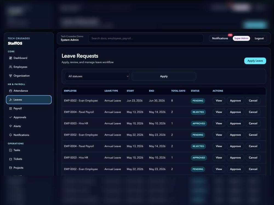The image size is (274, 205).
Task: Open Tasks under Operations
Action: click(29, 150)
